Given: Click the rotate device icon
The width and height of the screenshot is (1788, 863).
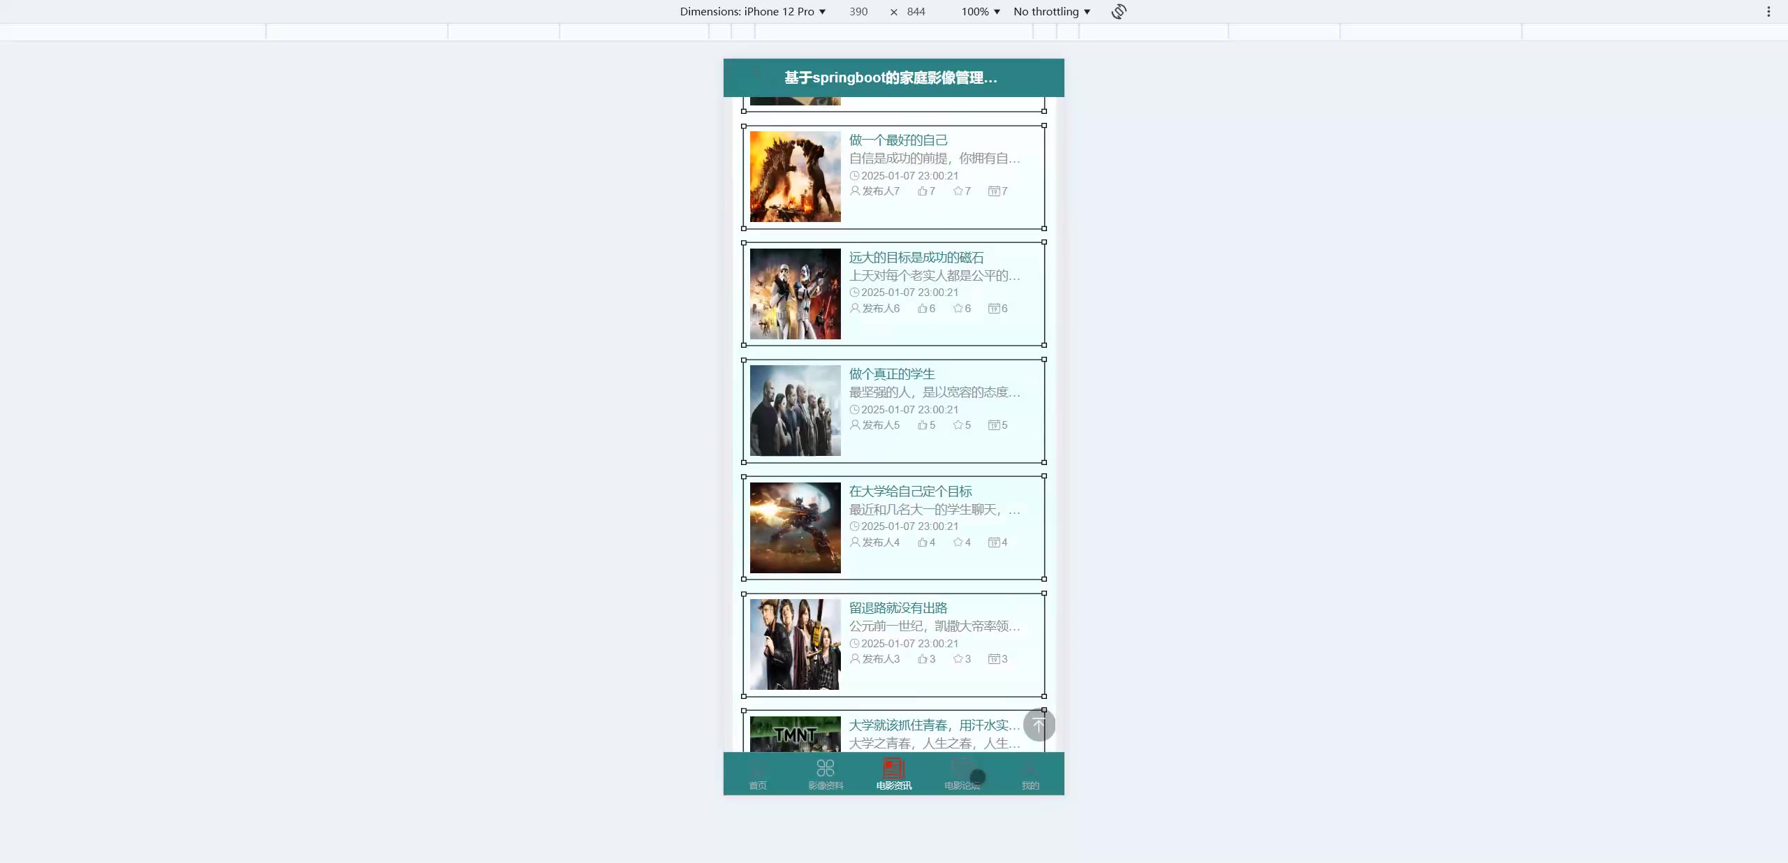Looking at the screenshot, I should point(1118,12).
